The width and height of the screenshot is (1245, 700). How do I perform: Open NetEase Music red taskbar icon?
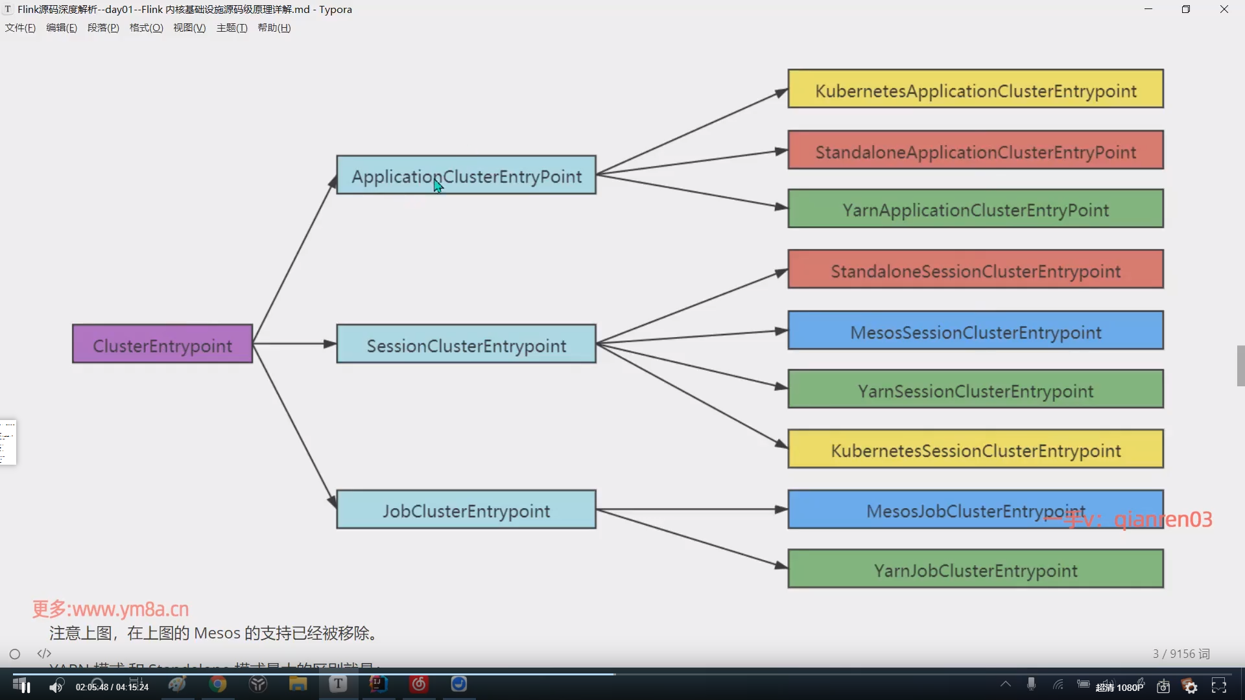pos(419,684)
